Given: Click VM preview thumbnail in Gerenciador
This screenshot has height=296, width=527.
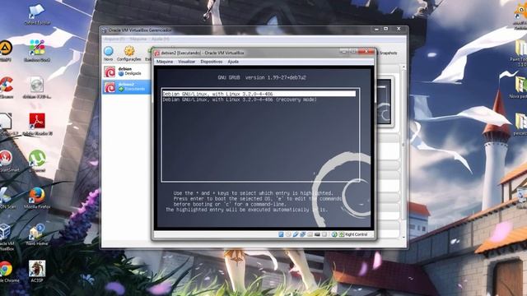Looking at the screenshot, I should point(384,102).
